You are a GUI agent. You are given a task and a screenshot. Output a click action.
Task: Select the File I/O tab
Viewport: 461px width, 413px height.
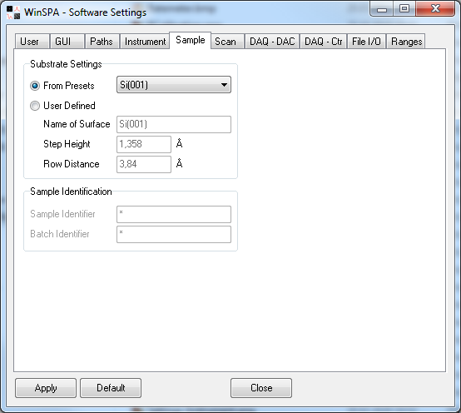pos(366,42)
